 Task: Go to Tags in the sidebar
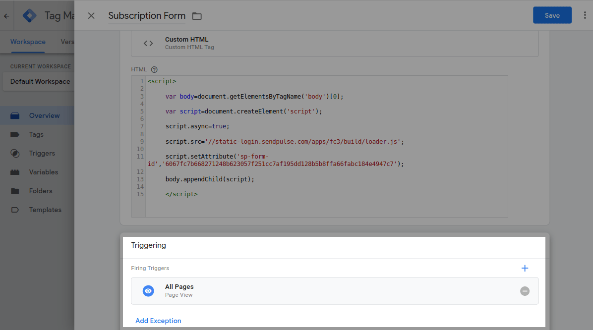[36, 134]
